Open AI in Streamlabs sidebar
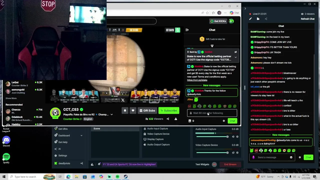Viewport: 320px width, 180px height. tap(59, 149)
